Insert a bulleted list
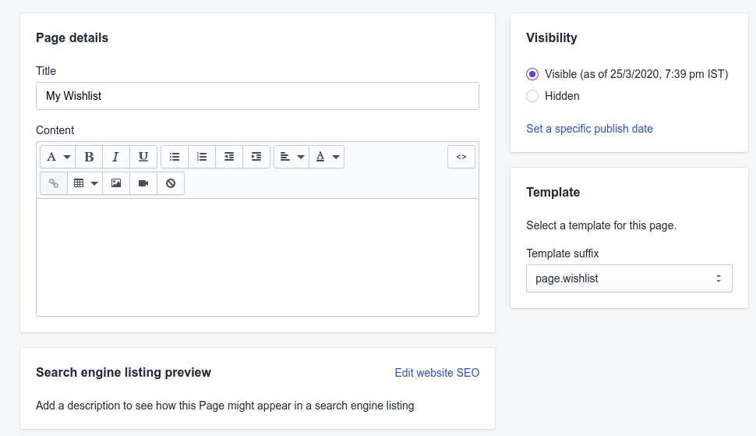 click(175, 157)
